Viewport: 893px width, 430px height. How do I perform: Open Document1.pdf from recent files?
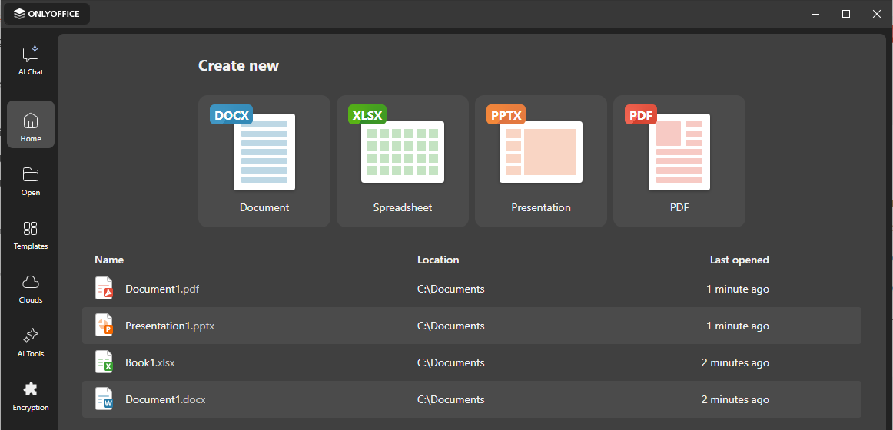[472, 289]
